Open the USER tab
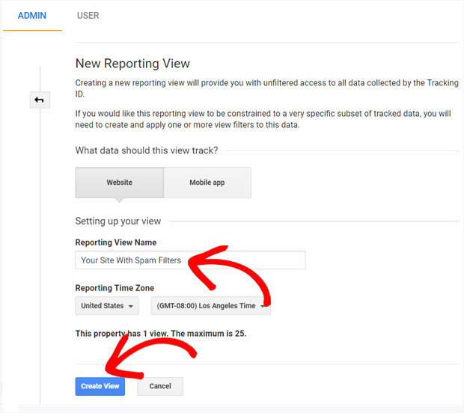This screenshot has height=413, width=464. (88, 16)
